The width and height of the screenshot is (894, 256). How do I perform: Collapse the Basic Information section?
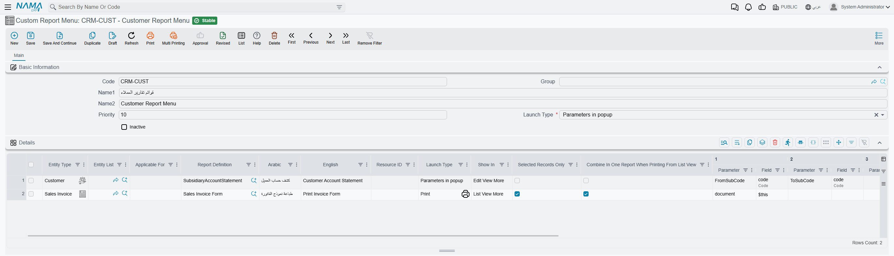click(879, 67)
